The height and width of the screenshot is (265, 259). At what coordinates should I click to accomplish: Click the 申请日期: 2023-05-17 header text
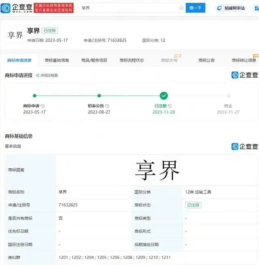coord(47,40)
